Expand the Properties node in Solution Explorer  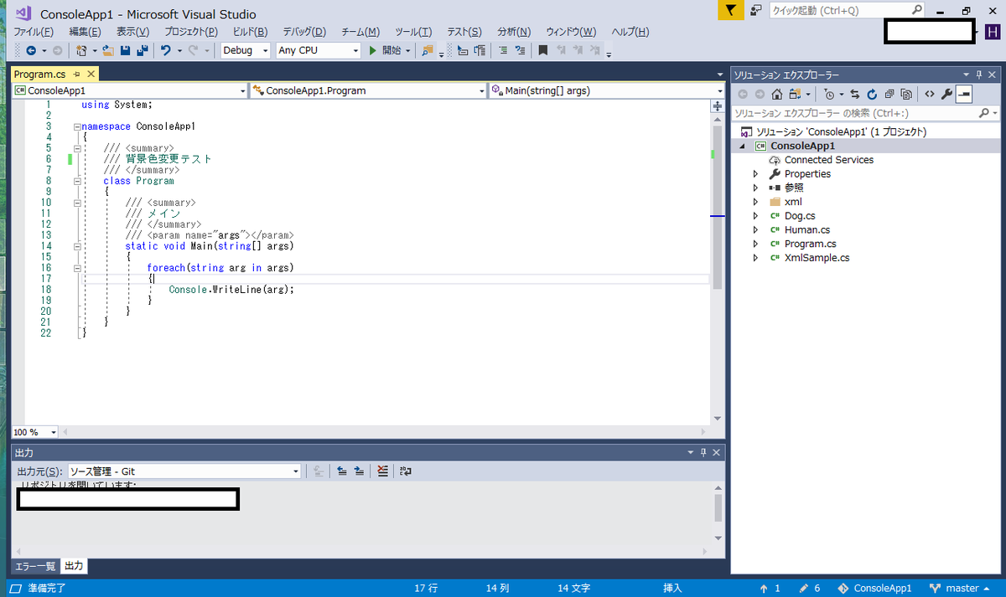click(x=755, y=174)
